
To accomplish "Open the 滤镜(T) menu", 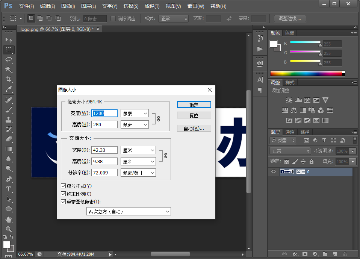I will [152, 6].
